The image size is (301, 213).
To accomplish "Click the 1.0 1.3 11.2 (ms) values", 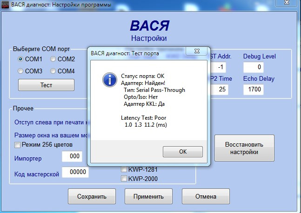I will tap(146, 125).
